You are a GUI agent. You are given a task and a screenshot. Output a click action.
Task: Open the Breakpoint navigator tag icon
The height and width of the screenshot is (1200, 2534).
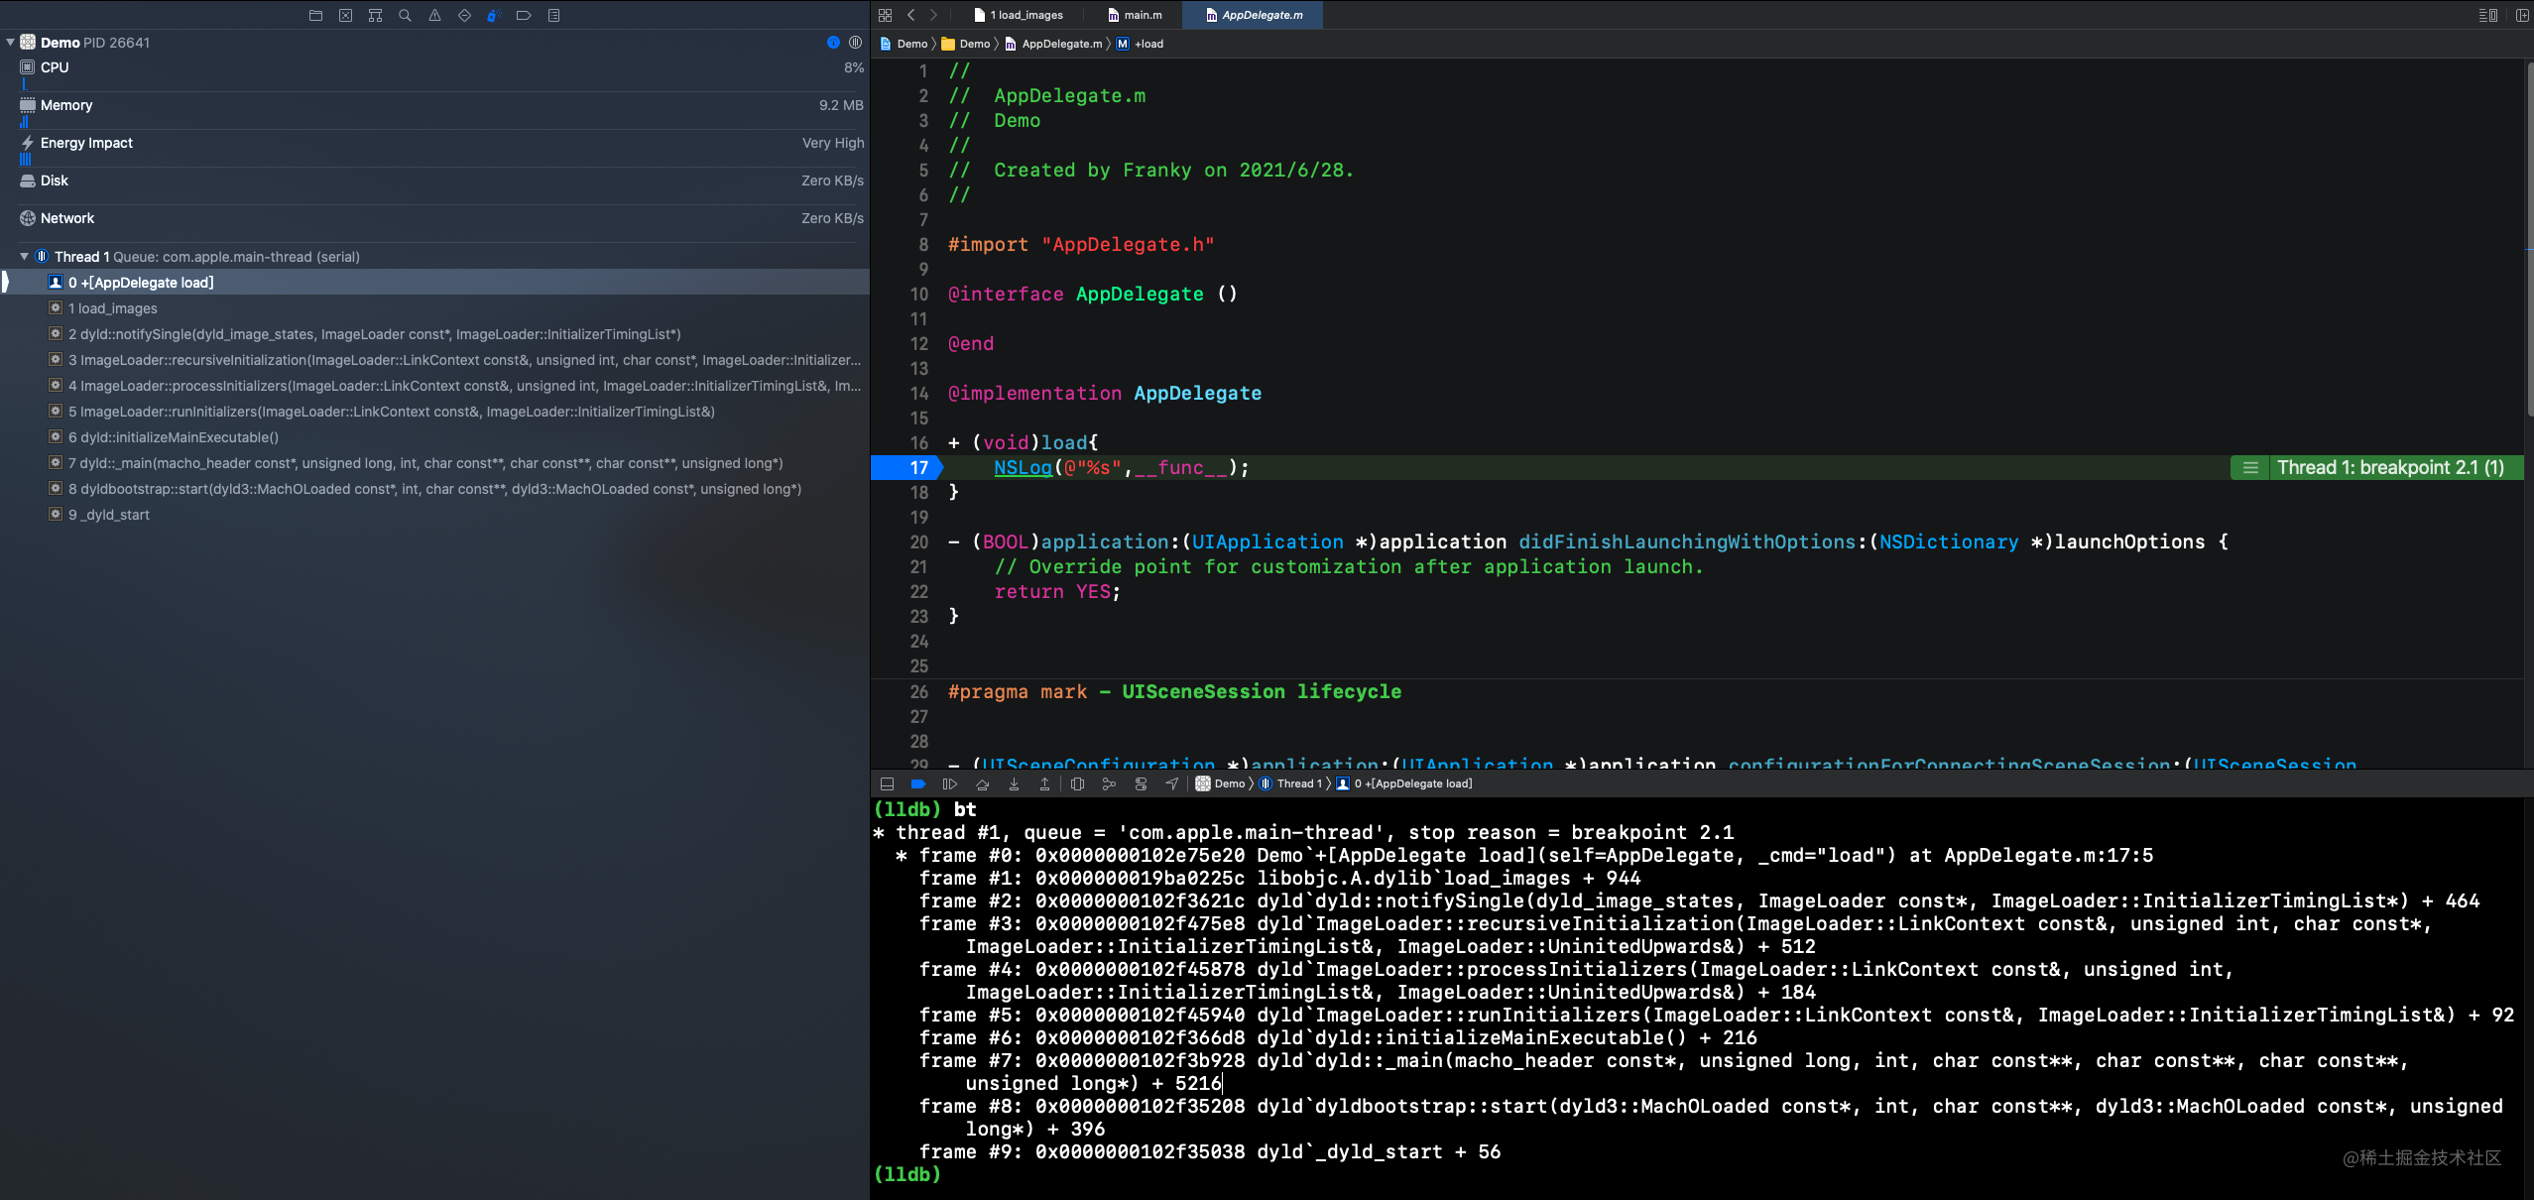524,15
